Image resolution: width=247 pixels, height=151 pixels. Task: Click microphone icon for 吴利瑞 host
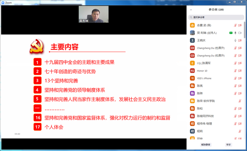(235, 33)
